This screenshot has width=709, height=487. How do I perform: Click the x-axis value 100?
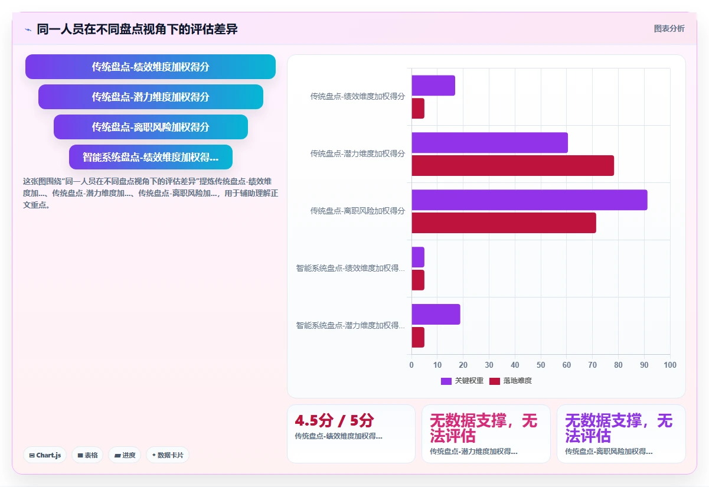(x=669, y=365)
